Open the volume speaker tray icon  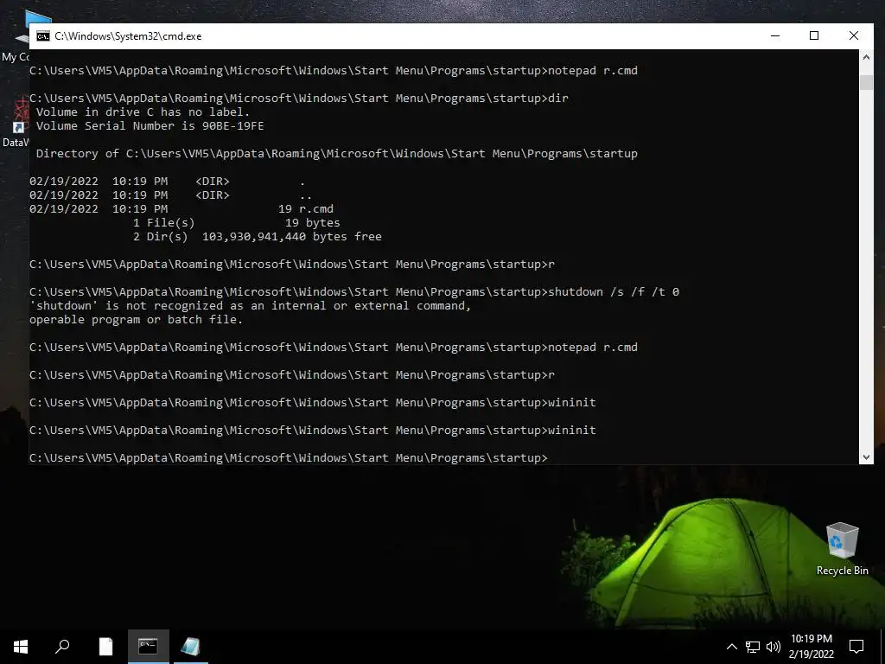[x=774, y=647]
